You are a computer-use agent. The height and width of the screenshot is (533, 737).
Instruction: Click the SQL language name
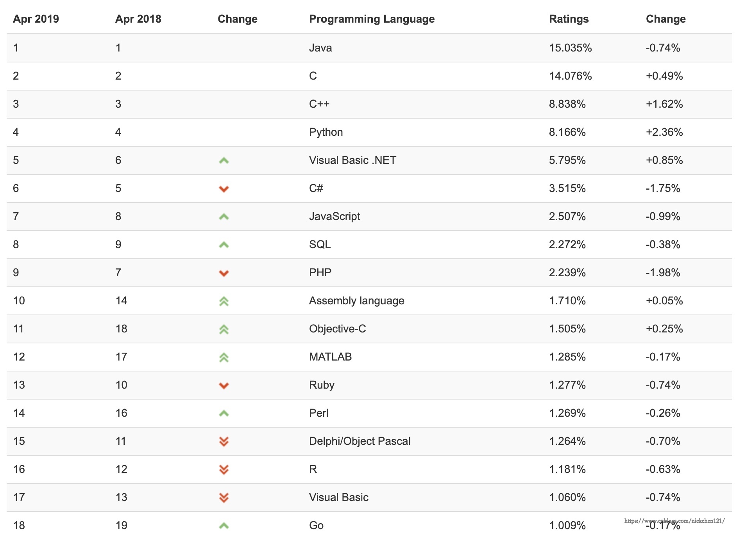[320, 245]
